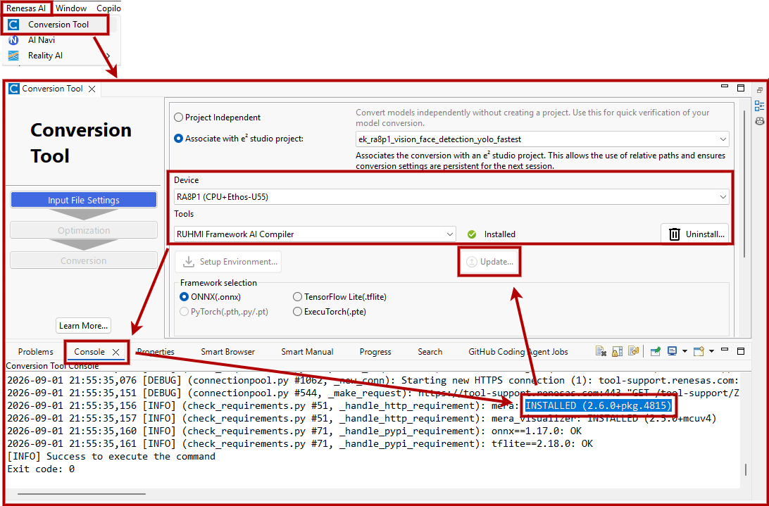Viewport: 769px width, 506px height.
Task: Minimize the console panel
Action: [x=725, y=350]
